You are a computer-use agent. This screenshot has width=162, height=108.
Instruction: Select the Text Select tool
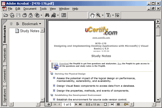click(x=109, y=15)
